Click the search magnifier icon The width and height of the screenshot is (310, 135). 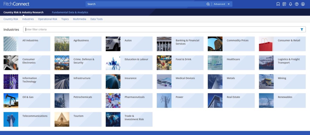(208, 4)
